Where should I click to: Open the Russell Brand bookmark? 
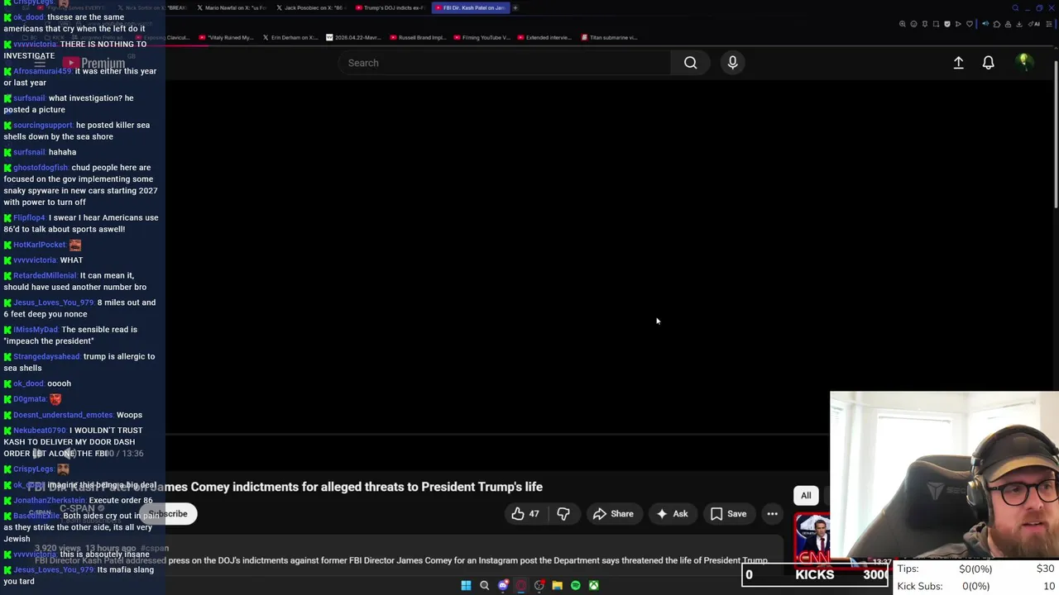[417, 37]
